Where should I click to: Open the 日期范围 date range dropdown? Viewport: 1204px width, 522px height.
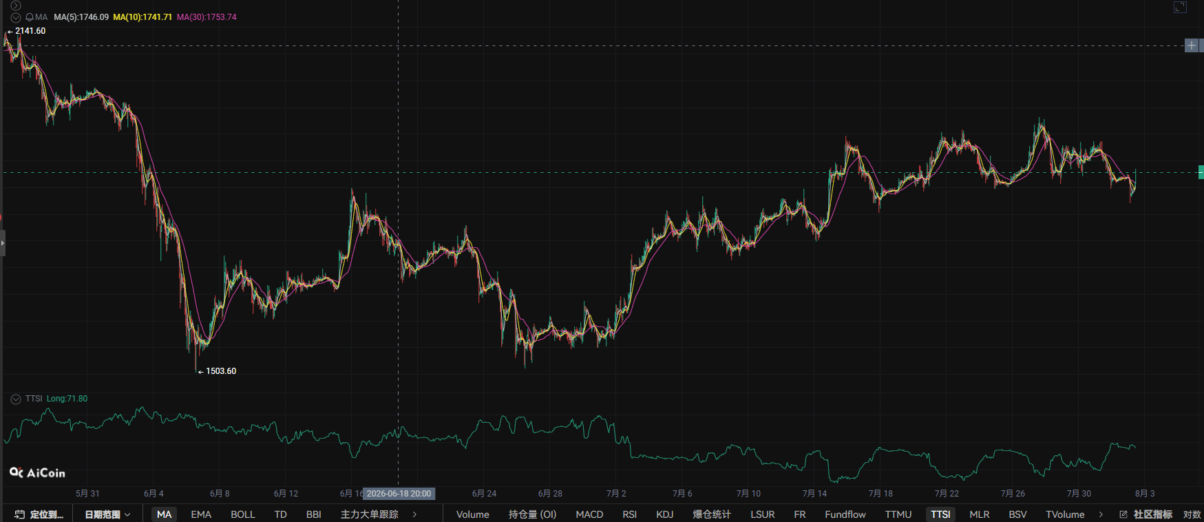pyautogui.click(x=107, y=514)
